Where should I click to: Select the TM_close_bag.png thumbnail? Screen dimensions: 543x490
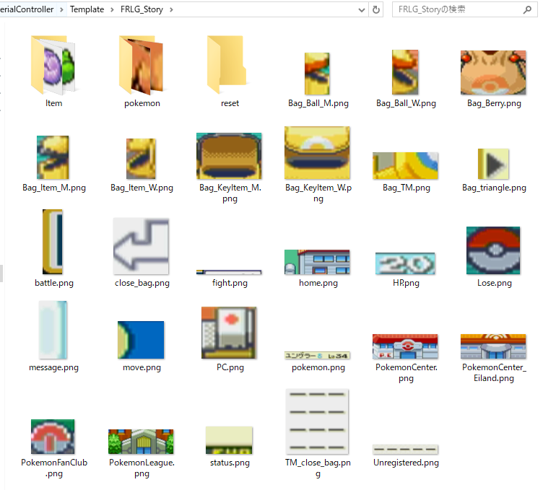coord(317,421)
